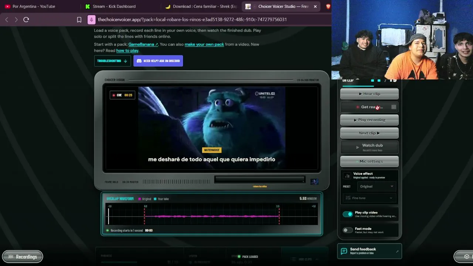Click the video preview in the dub monitor
The image size is (473, 266).
212,128
